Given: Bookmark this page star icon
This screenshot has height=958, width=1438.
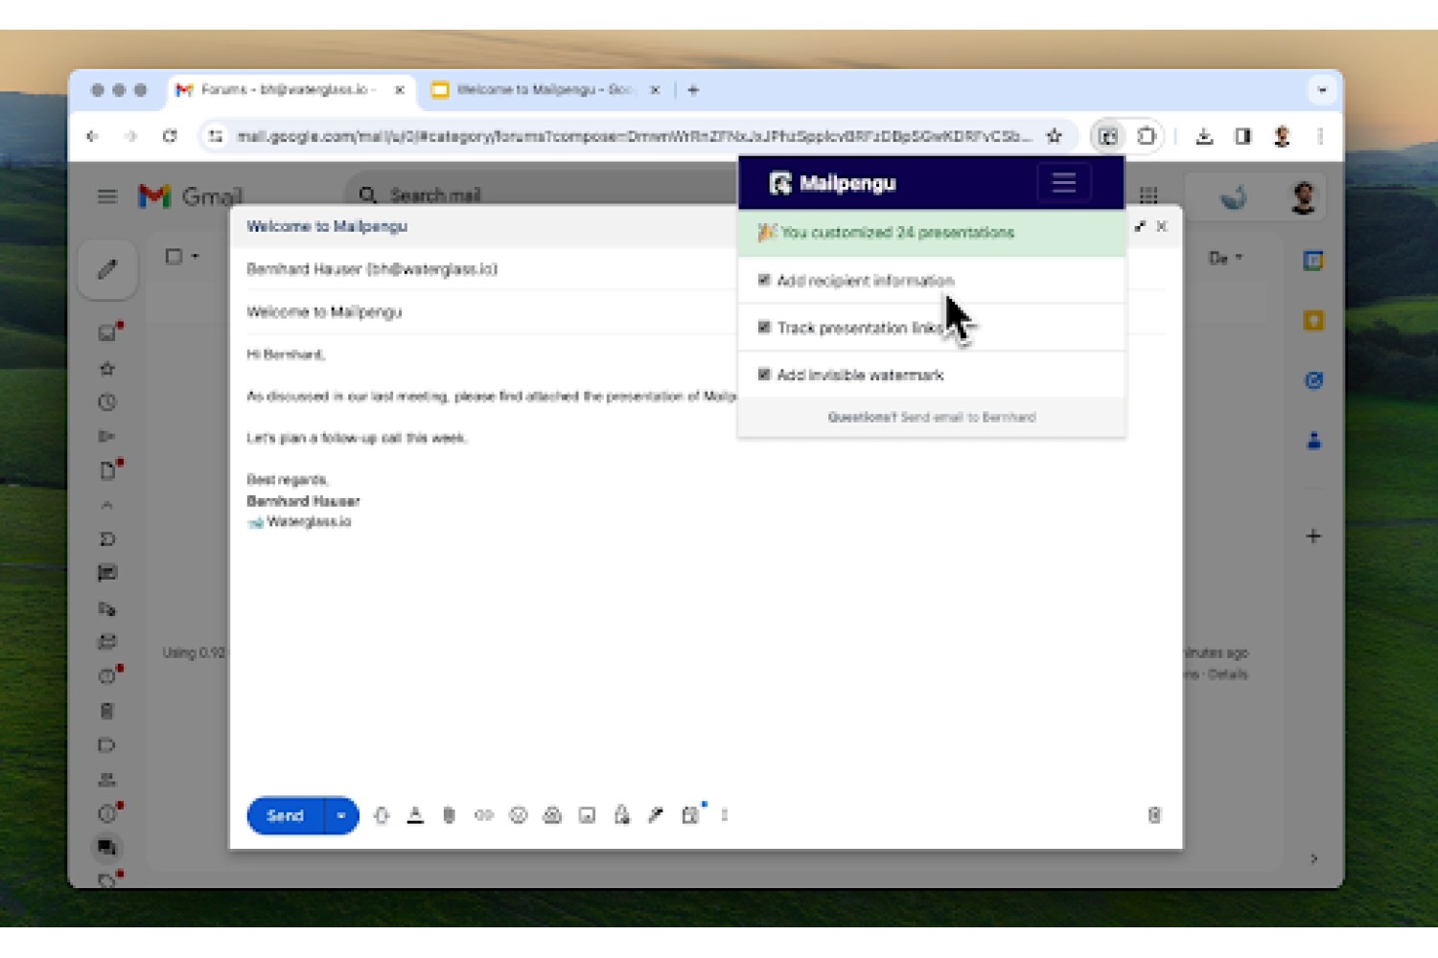Looking at the screenshot, I should (x=1054, y=136).
